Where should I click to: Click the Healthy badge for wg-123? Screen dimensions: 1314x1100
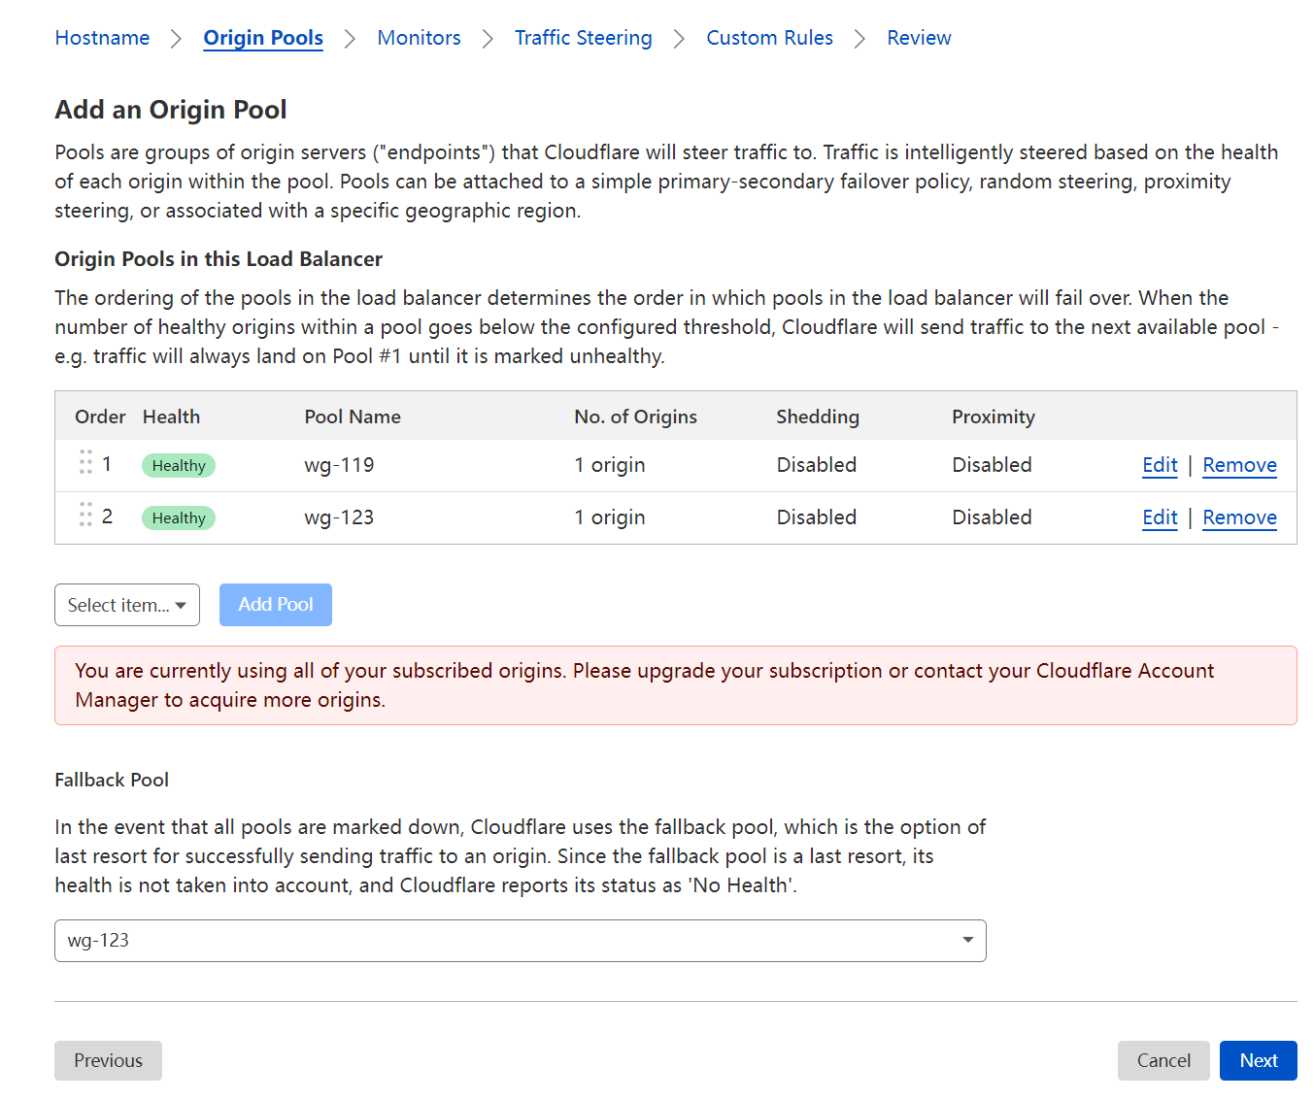[179, 518]
